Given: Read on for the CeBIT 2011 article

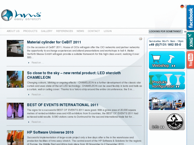Looking at the screenshot, I should 38,63.
